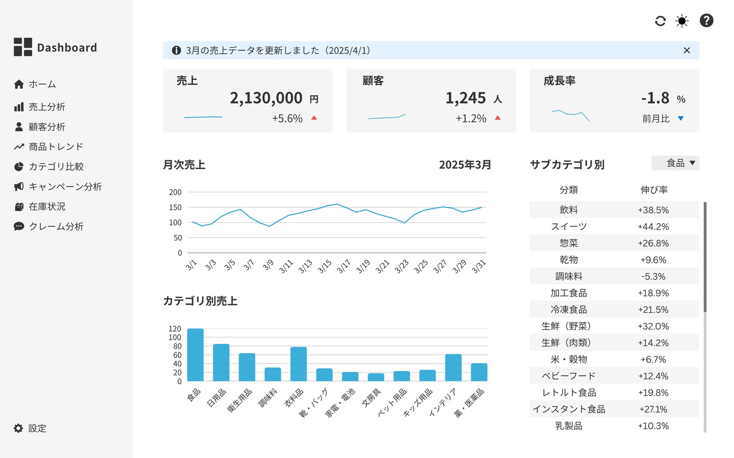The image size is (734, 458).
Task: Click the refresh data icon
Action: click(660, 21)
